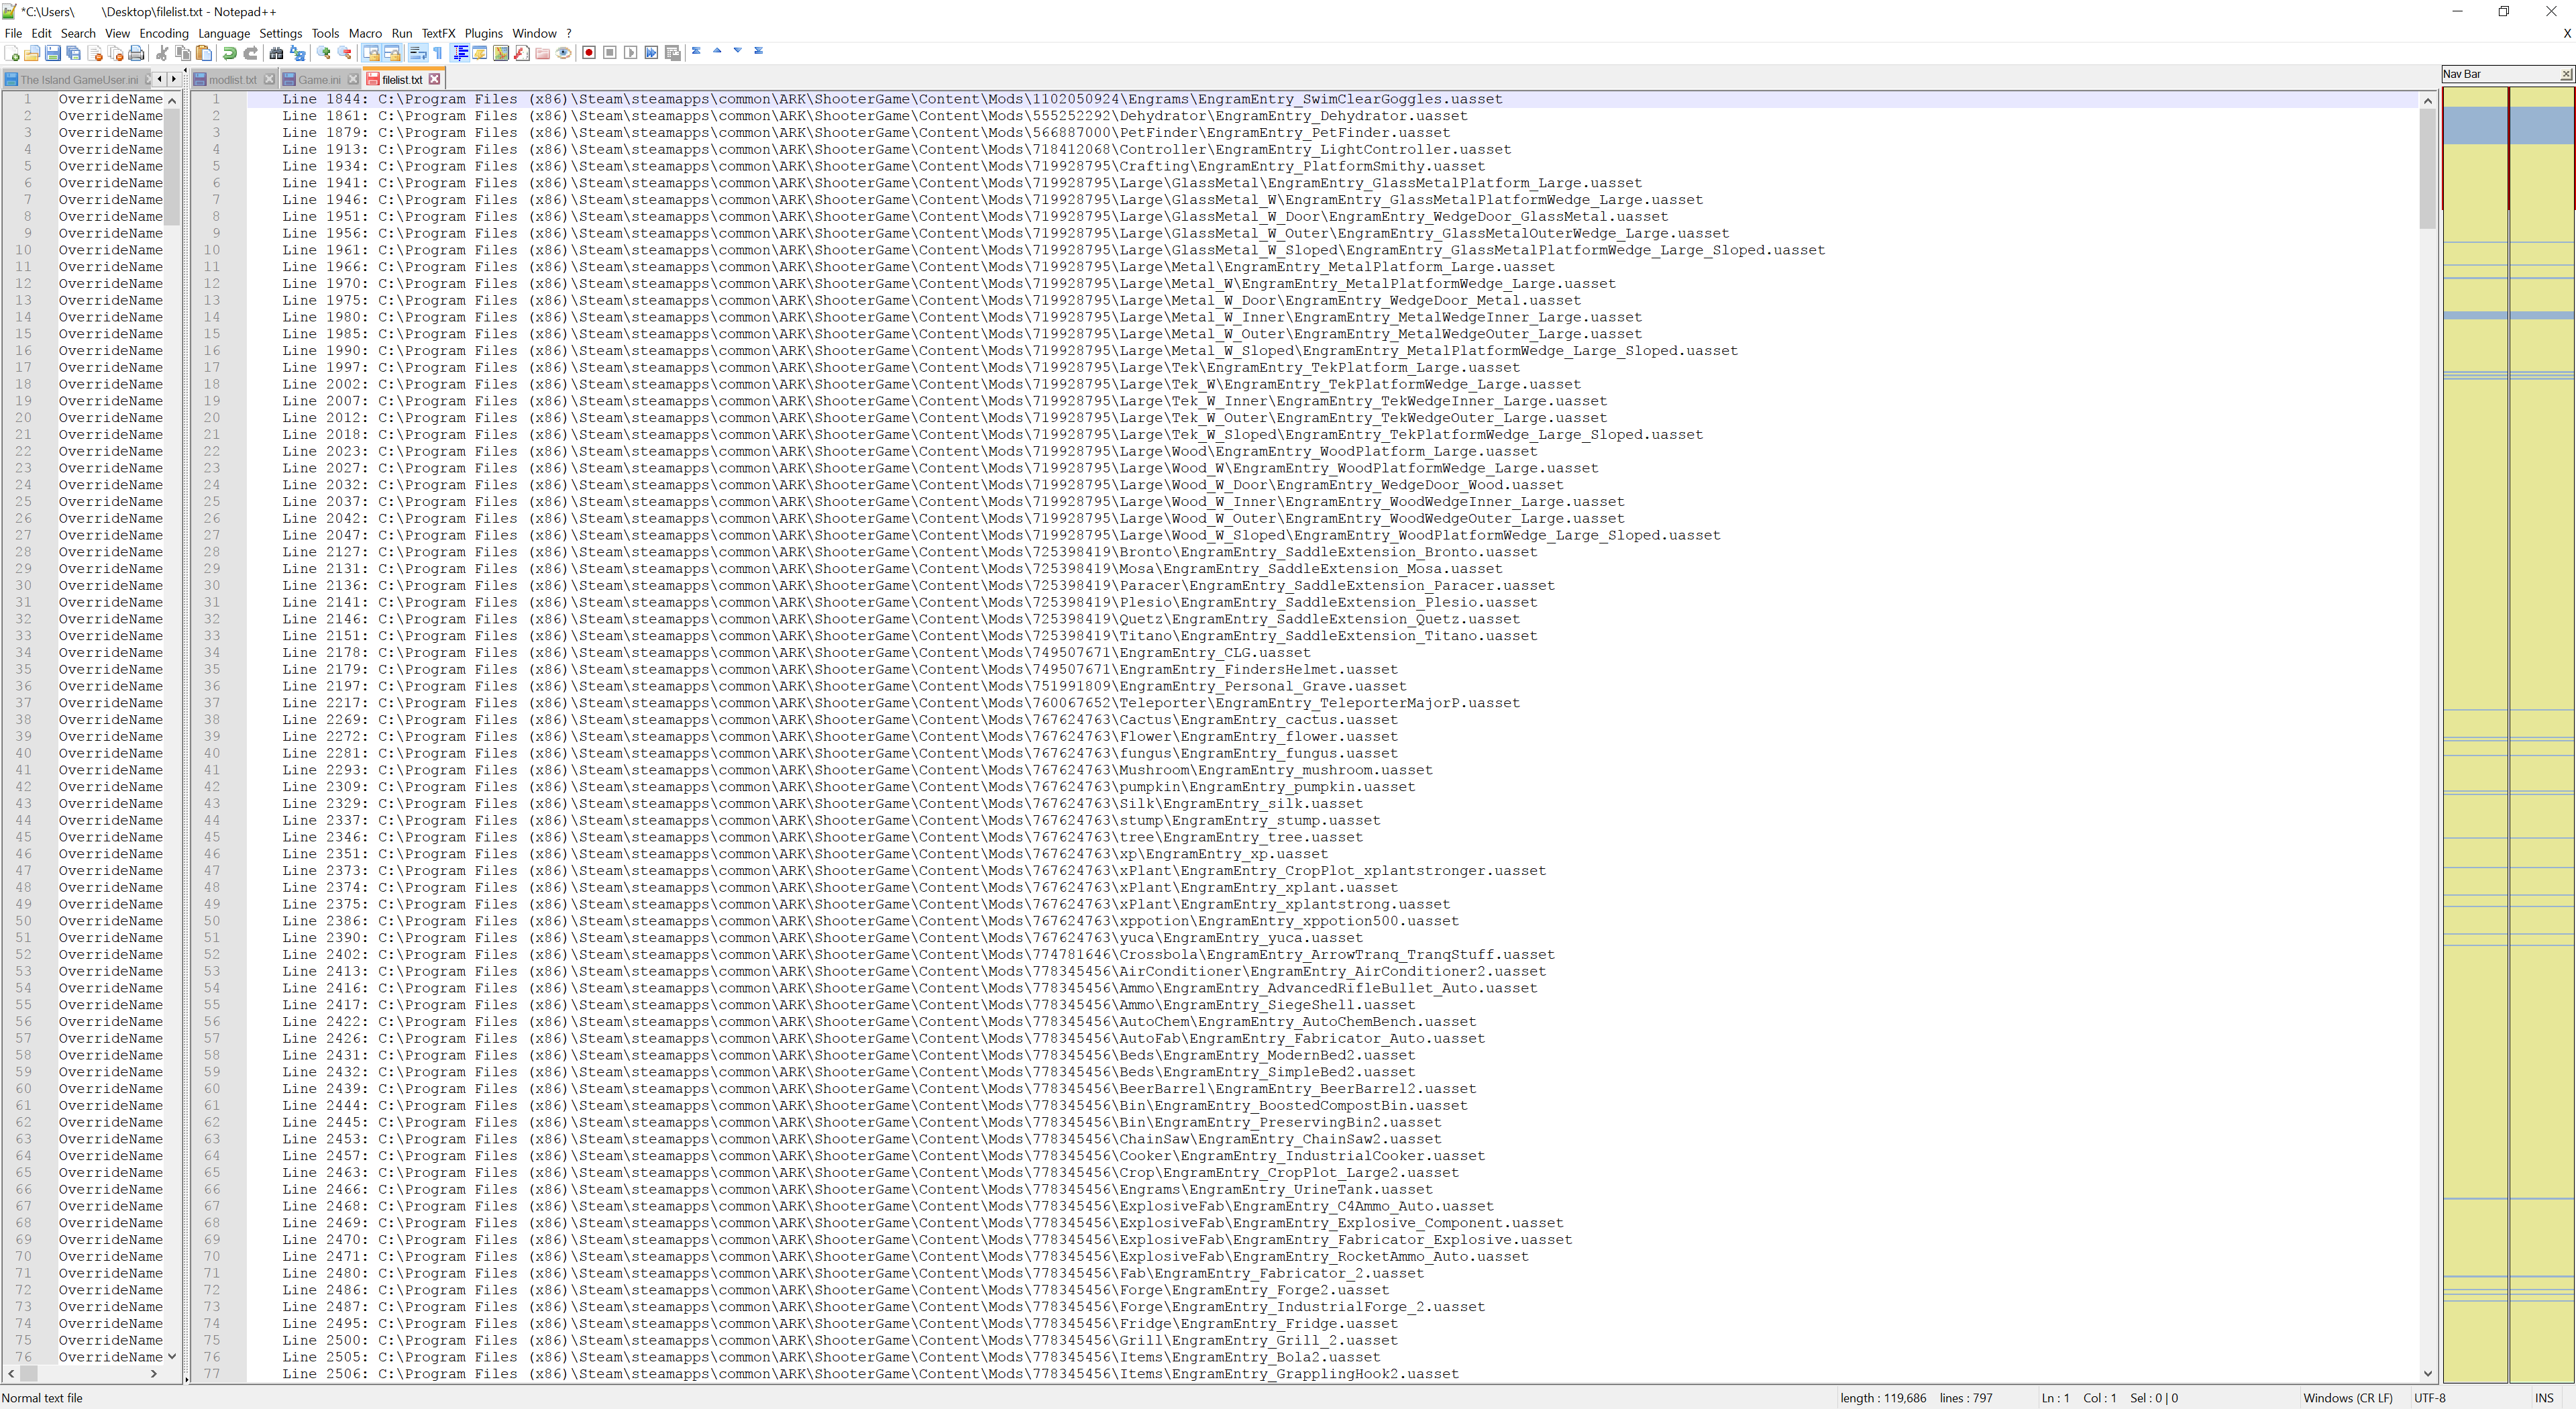
Task: Close the Nav Bar panel
Action: click(2566, 74)
